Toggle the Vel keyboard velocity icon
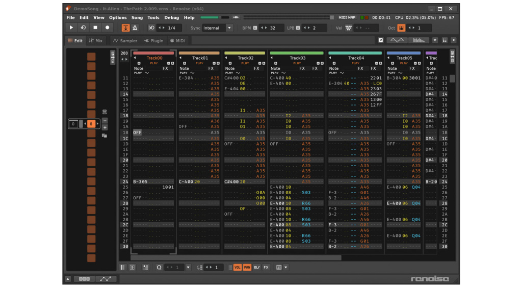 (349, 28)
